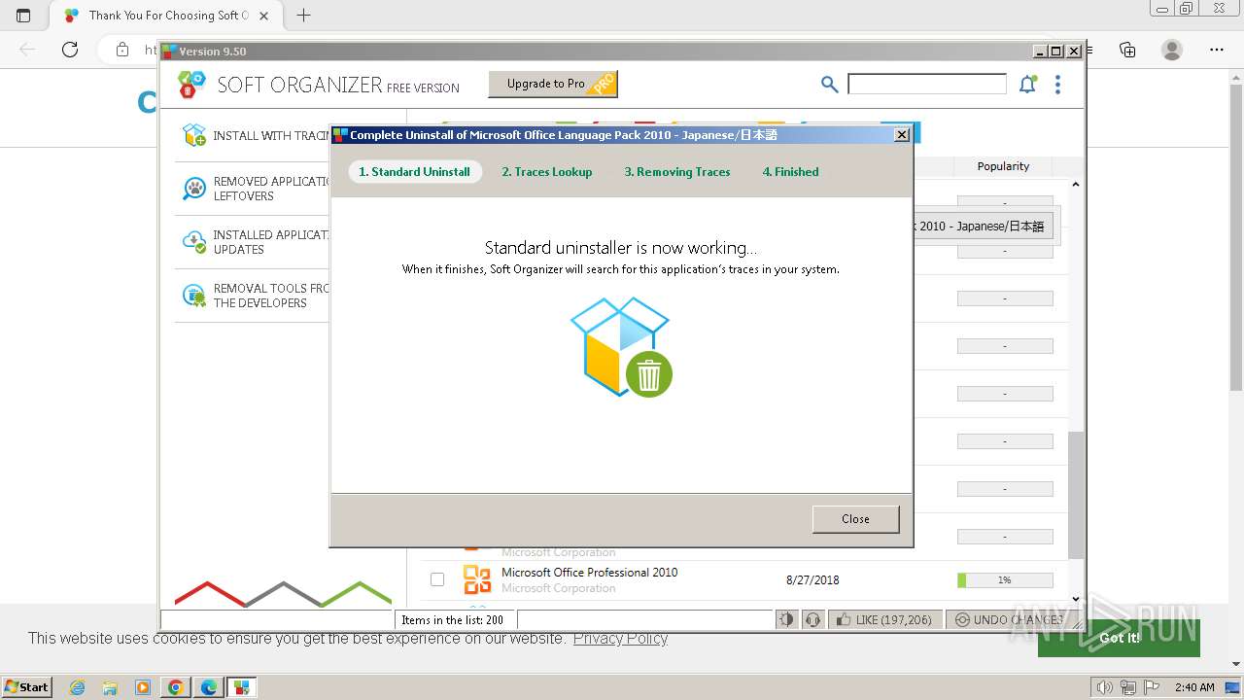Click the Soft Organizer logo icon
This screenshot has height=700, width=1244.
(x=191, y=85)
